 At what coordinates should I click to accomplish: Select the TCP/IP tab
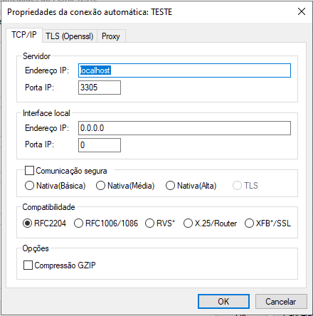pyautogui.click(x=24, y=35)
